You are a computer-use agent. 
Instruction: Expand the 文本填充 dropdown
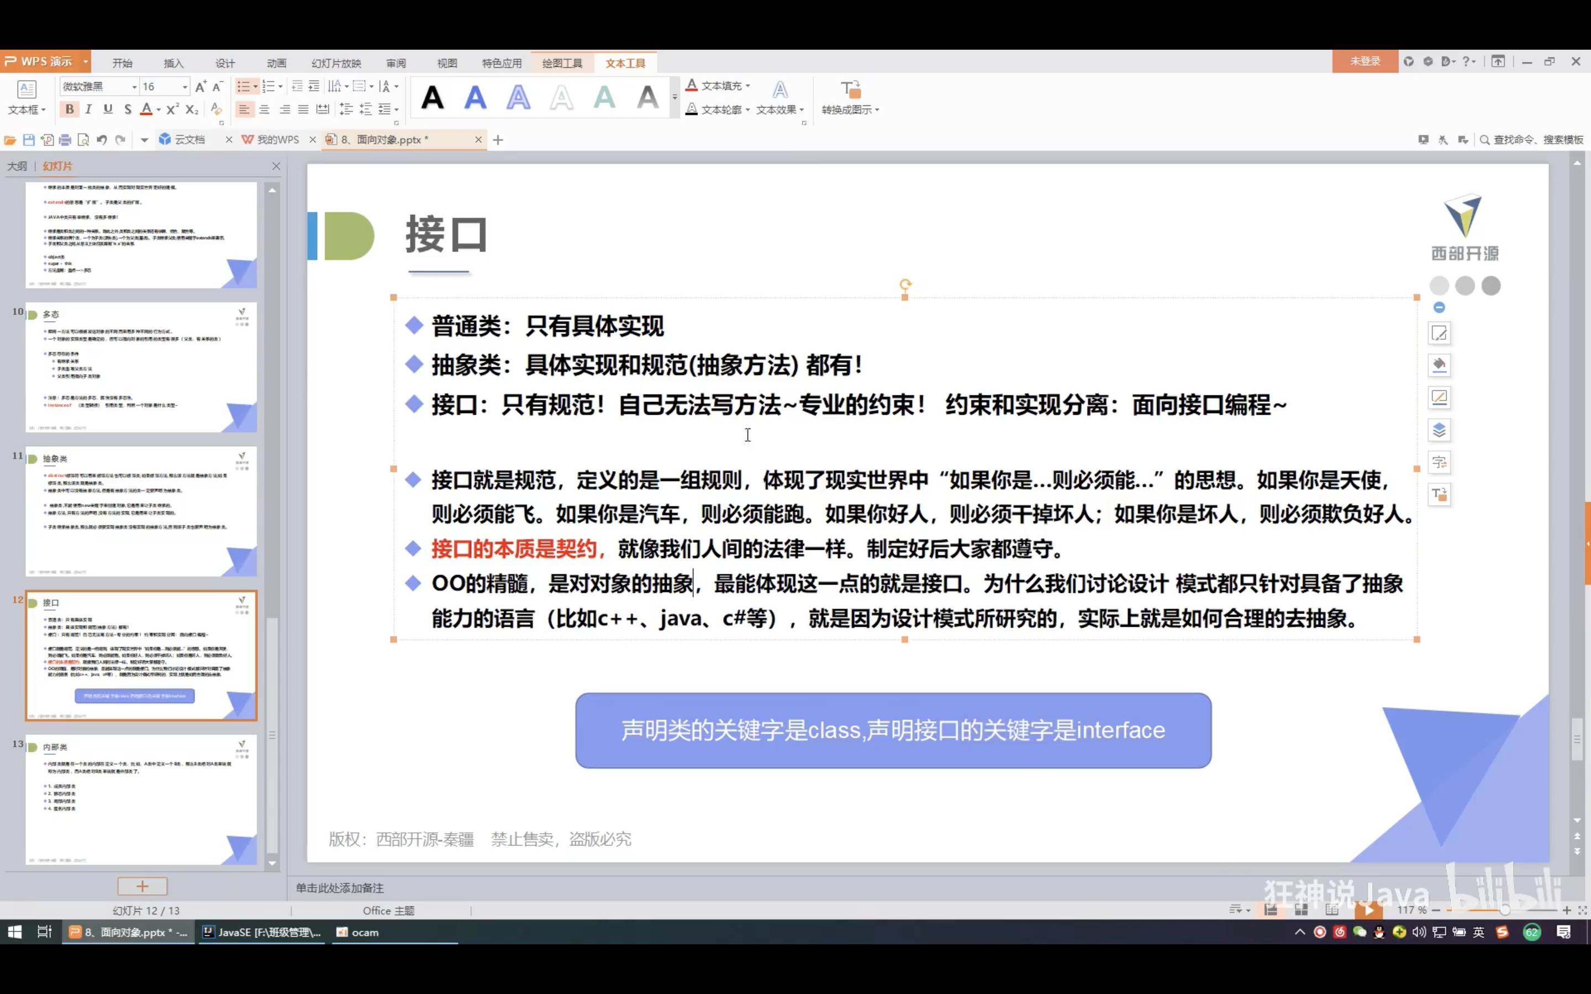pyautogui.click(x=748, y=86)
